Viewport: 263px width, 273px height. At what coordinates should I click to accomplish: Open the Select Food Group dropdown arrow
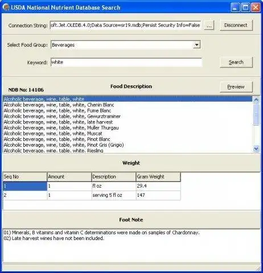(197, 45)
